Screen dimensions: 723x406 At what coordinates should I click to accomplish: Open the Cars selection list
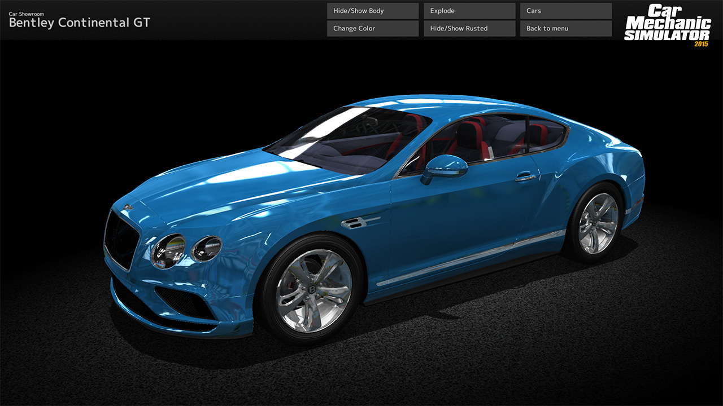pyautogui.click(x=566, y=11)
